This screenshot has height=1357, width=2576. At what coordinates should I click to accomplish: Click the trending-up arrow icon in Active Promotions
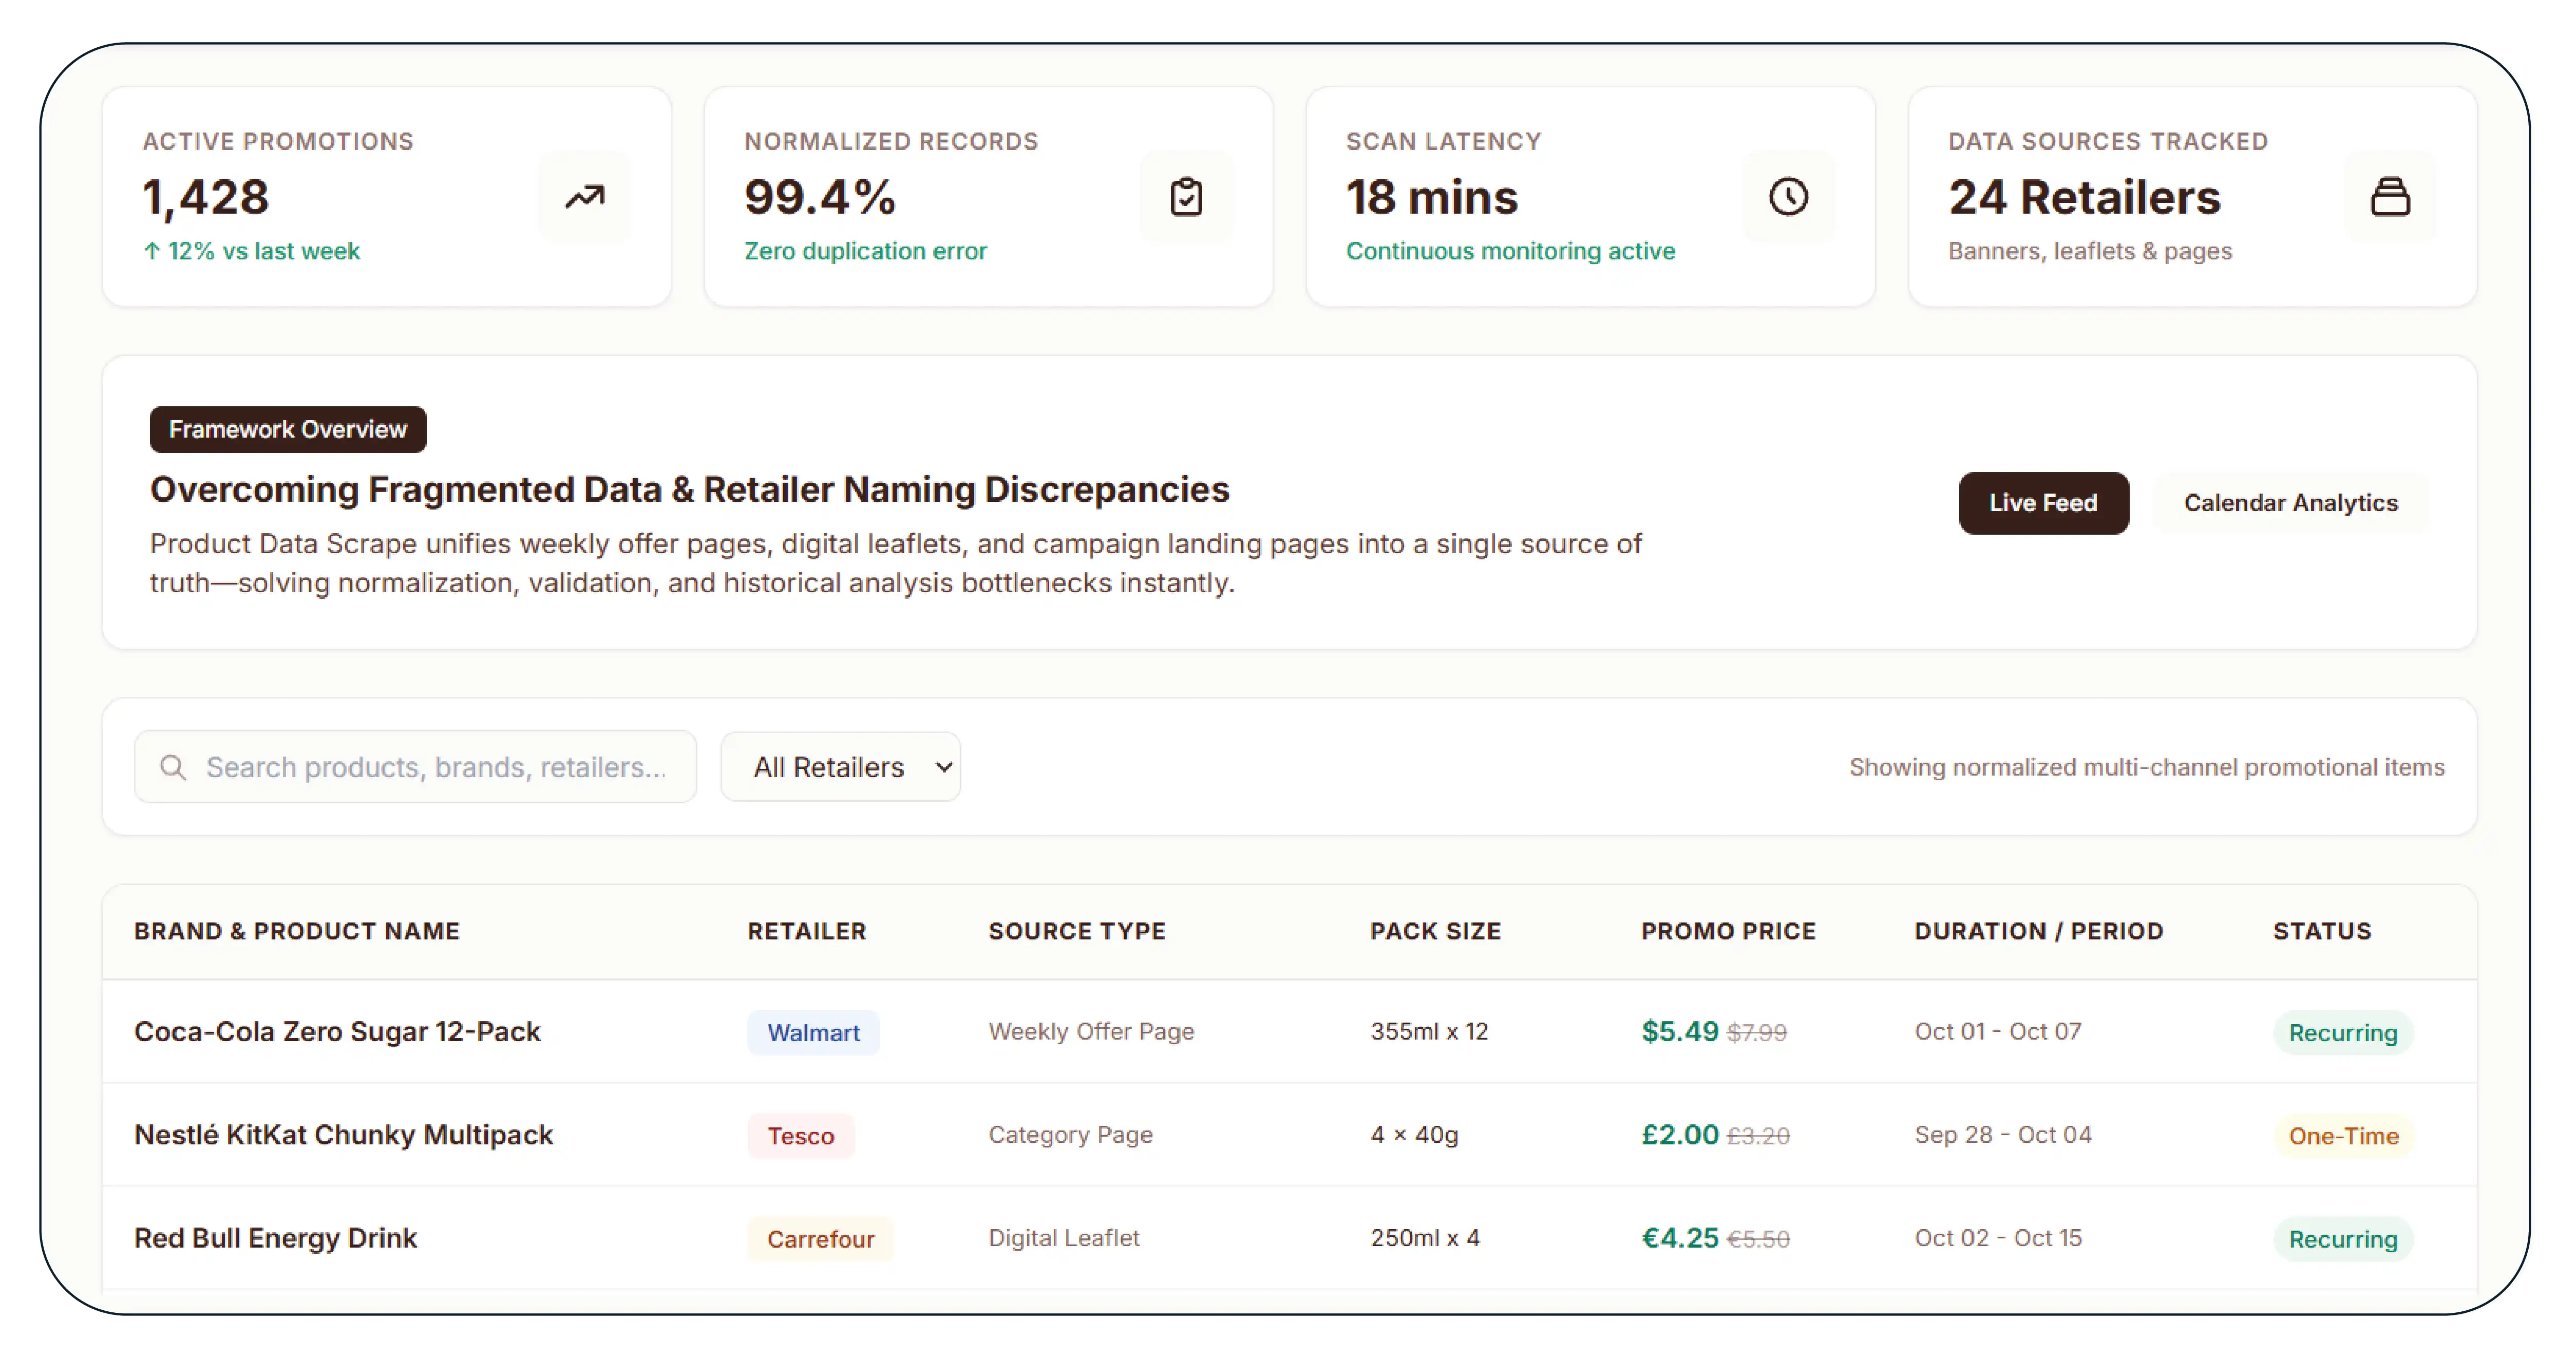[x=584, y=197]
